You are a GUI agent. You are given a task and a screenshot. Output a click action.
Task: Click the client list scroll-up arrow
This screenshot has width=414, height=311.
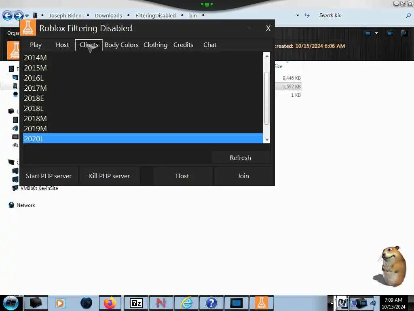point(267,56)
